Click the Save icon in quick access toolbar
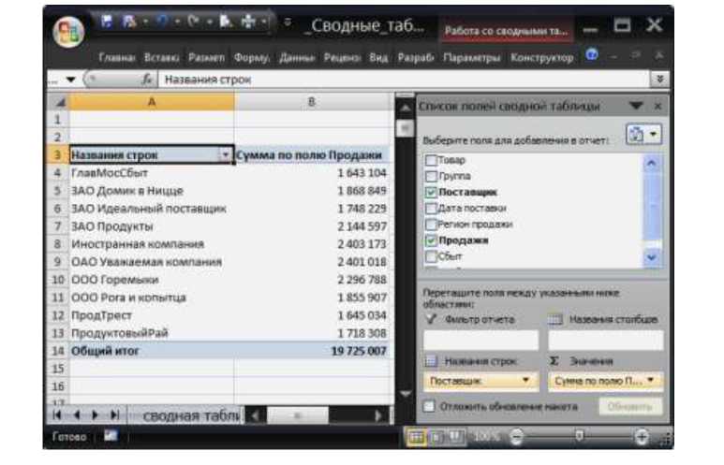This screenshot has width=724, height=465. [105, 22]
